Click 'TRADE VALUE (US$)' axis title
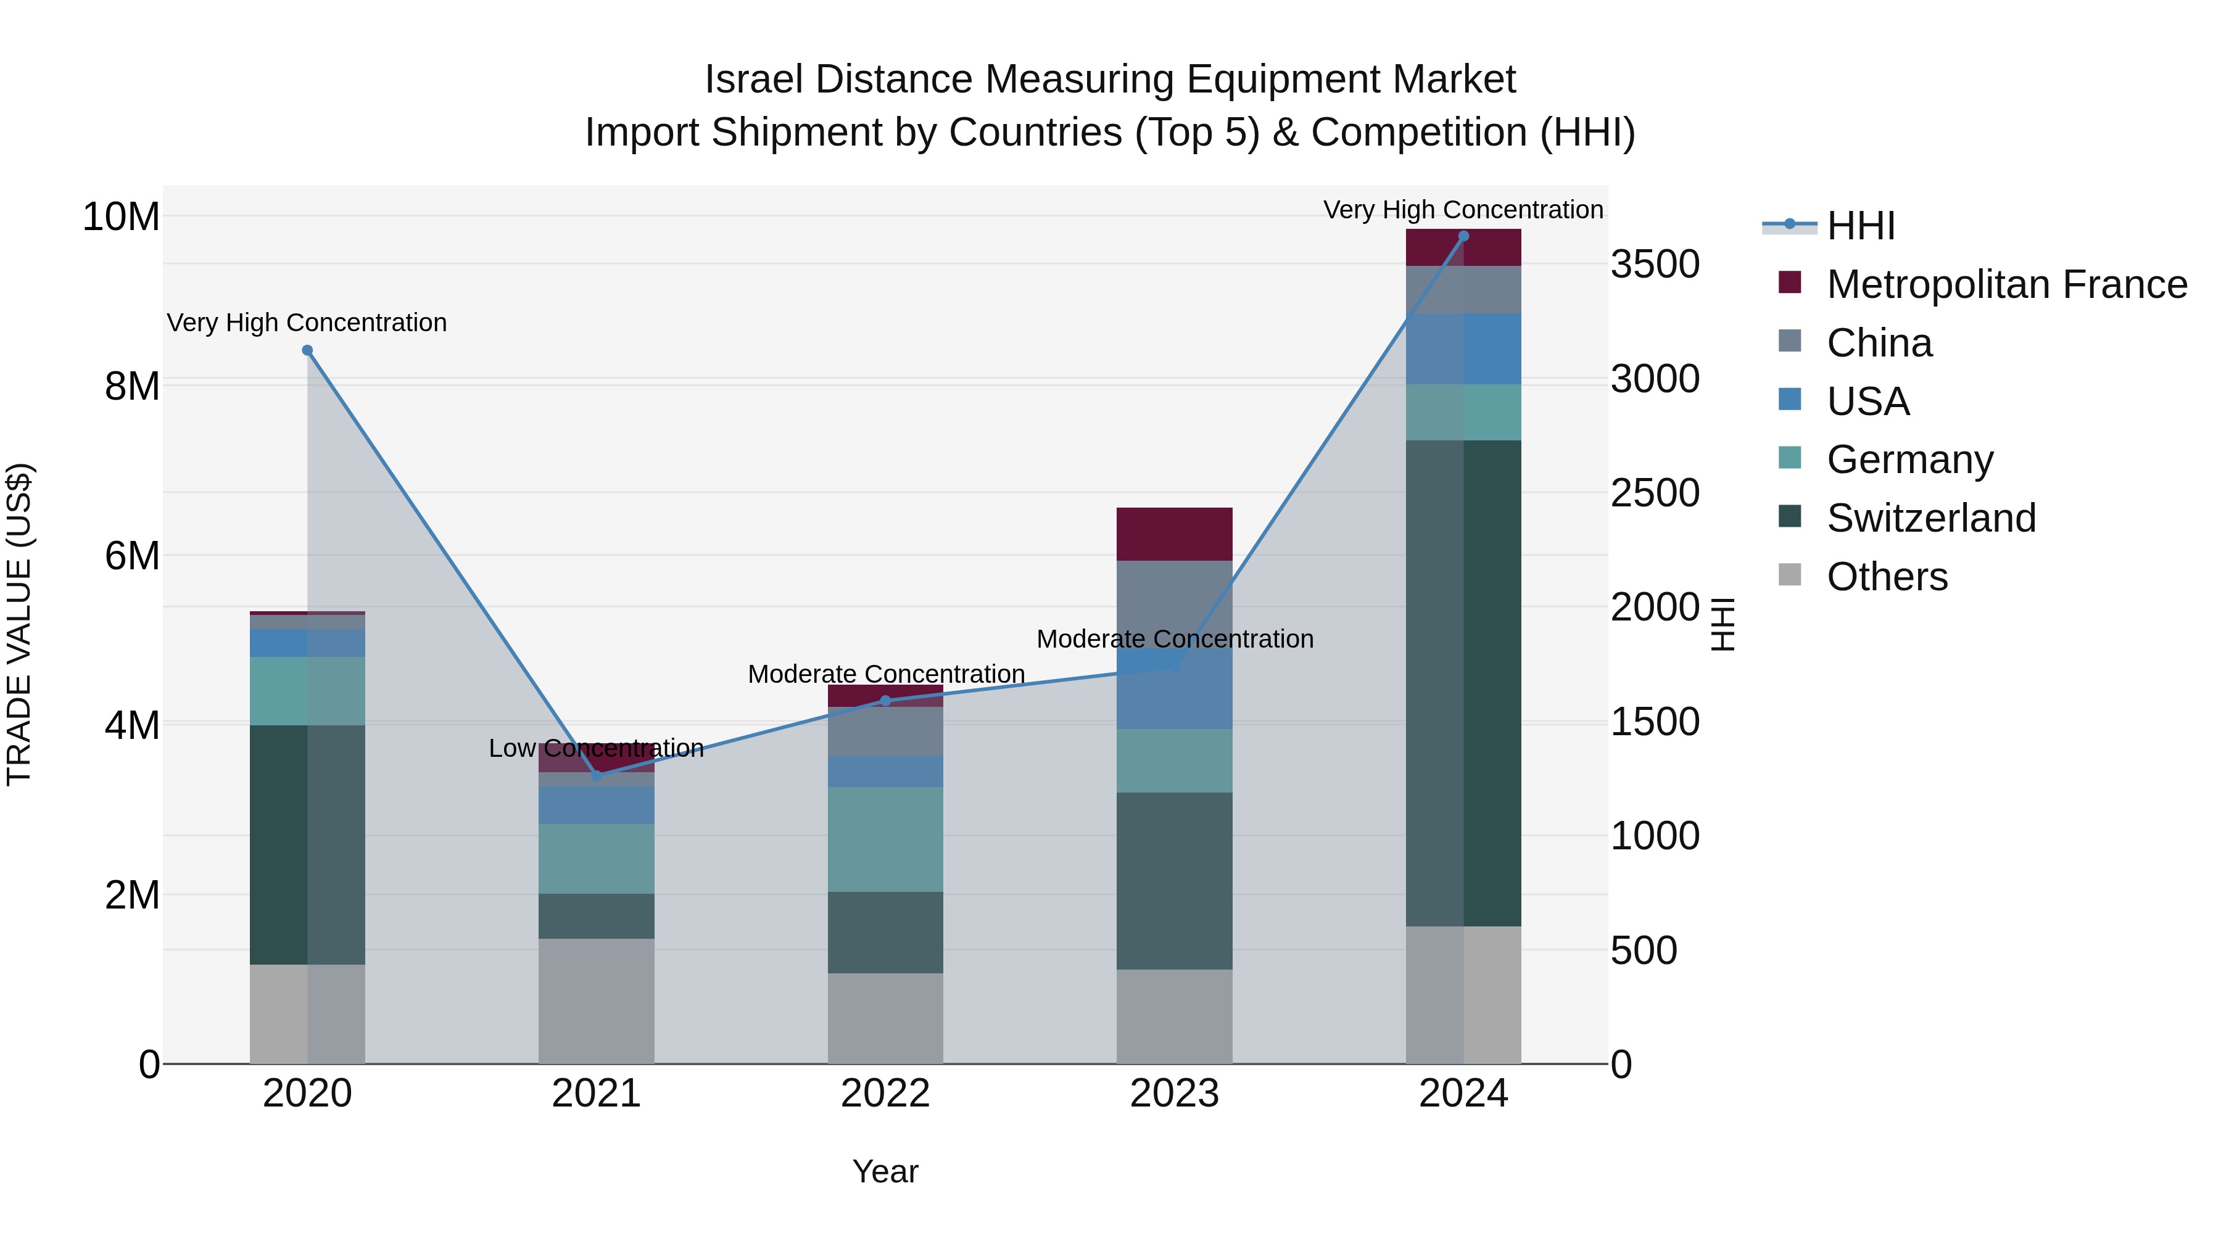Viewport: 2221px width, 1249px height. point(19,625)
